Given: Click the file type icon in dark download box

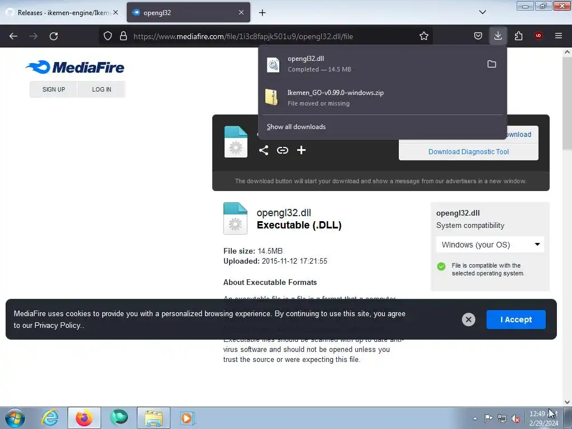Looking at the screenshot, I should 236,141.
